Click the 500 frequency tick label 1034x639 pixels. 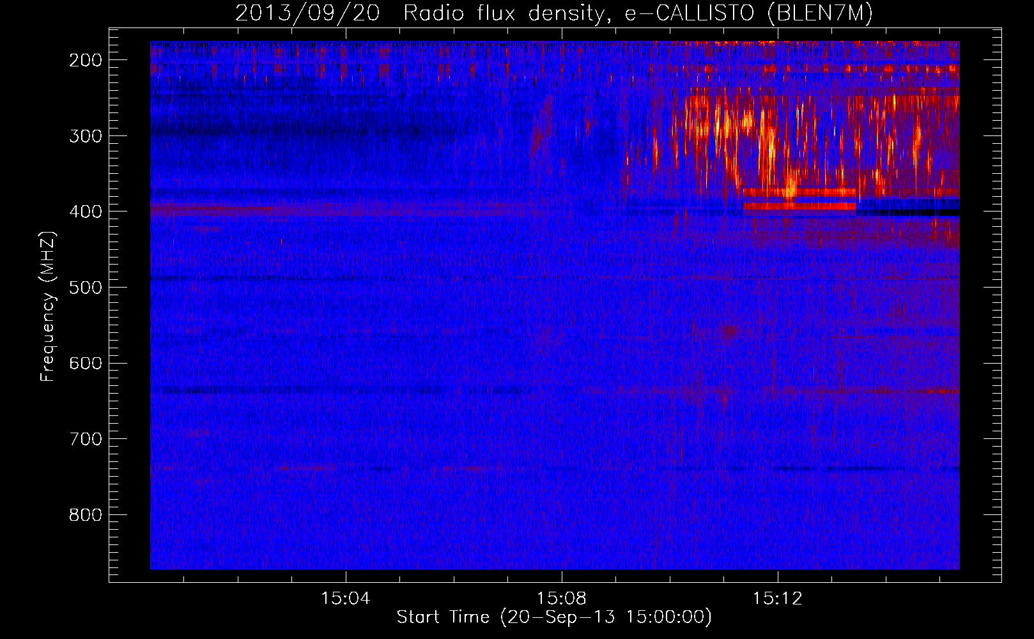click(x=86, y=288)
